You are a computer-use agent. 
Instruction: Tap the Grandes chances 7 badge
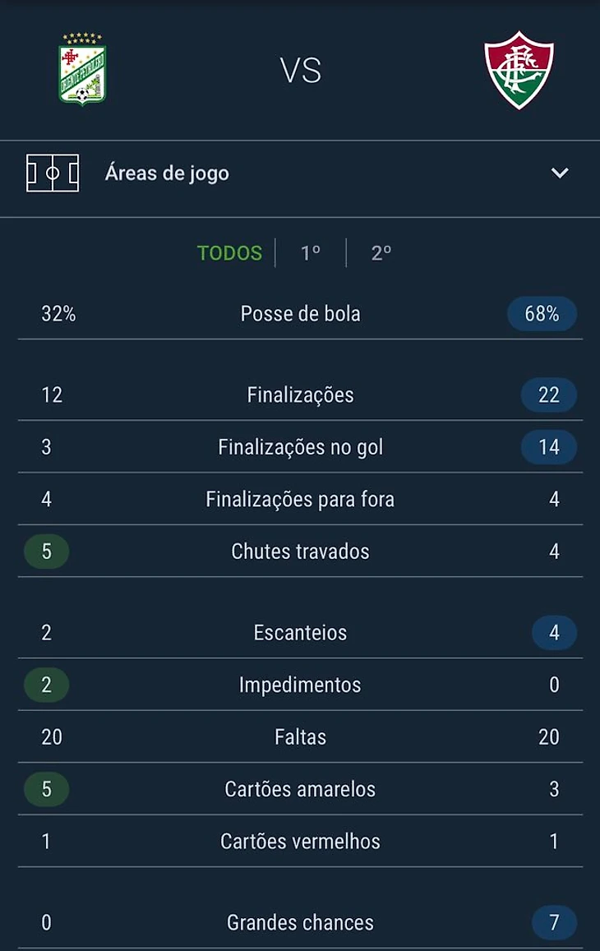pyautogui.click(x=554, y=923)
